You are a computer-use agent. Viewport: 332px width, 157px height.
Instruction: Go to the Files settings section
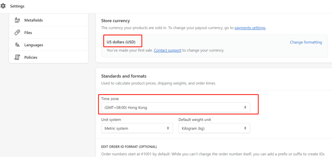coord(28,33)
